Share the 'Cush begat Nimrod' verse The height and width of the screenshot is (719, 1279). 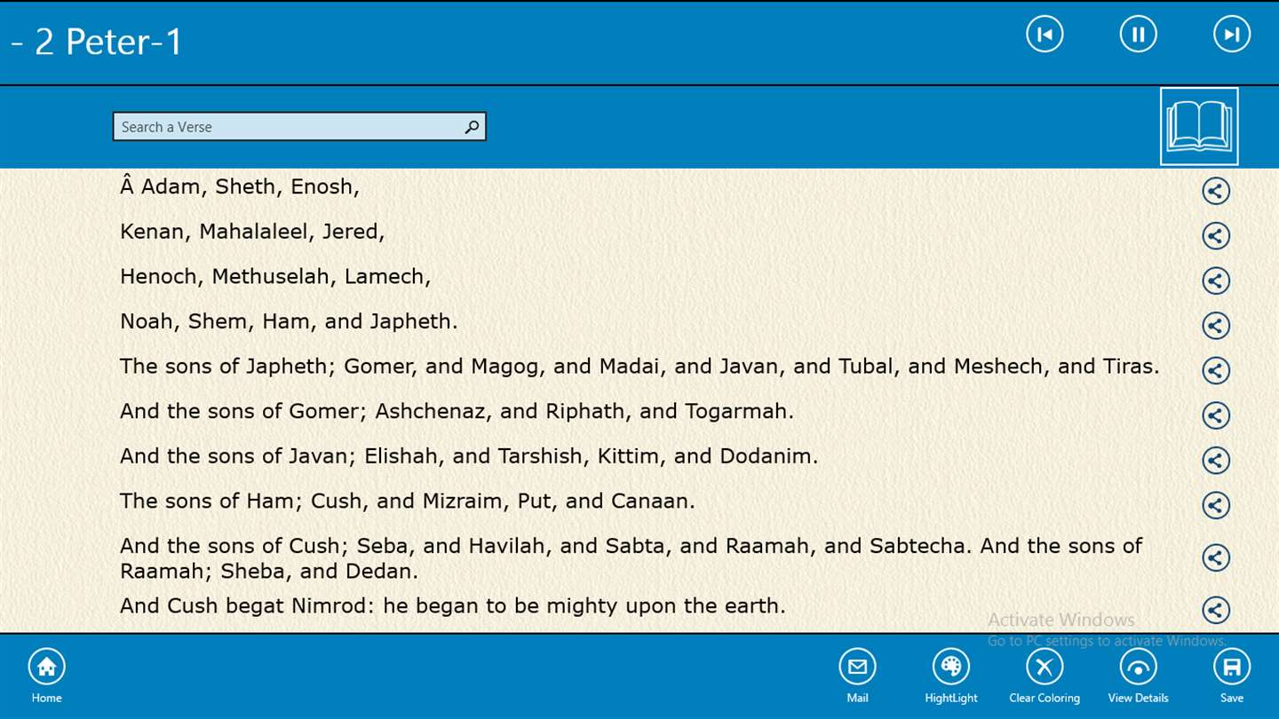coord(1216,610)
